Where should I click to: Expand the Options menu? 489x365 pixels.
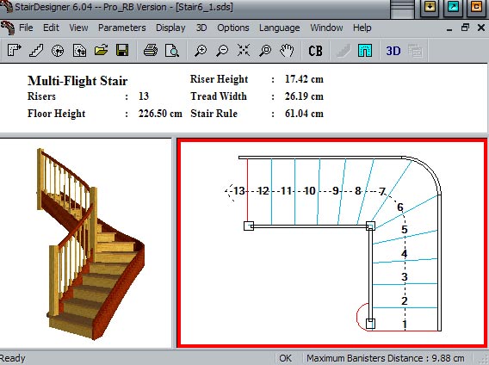pos(233,28)
